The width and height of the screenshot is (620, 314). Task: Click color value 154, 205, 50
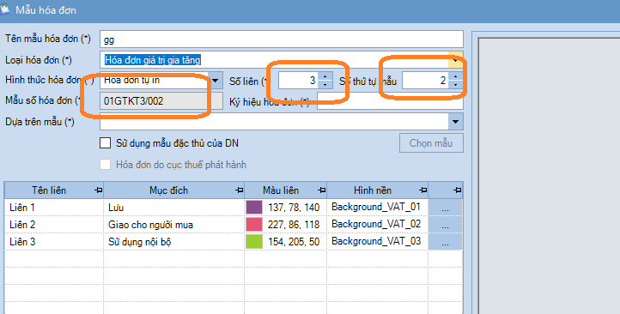(294, 242)
